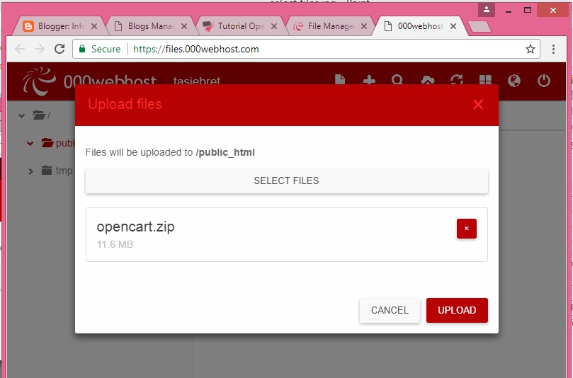
Task: Close the Tutorial Ope tab
Action: click(x=273, y=26)
